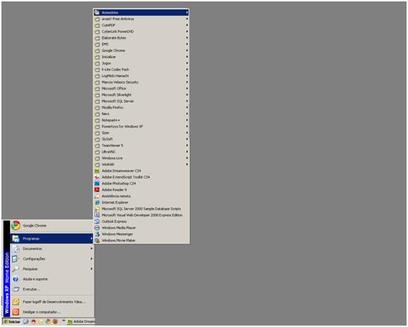The image size is (408, 327).
Task: Open the Pesquisar submenu
Action: pyautogui.click(x=51, y=268)
